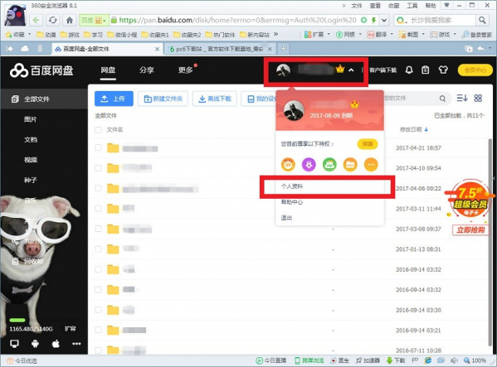
Task: Click the Apple client icon
Action: [x=56, y=344]
